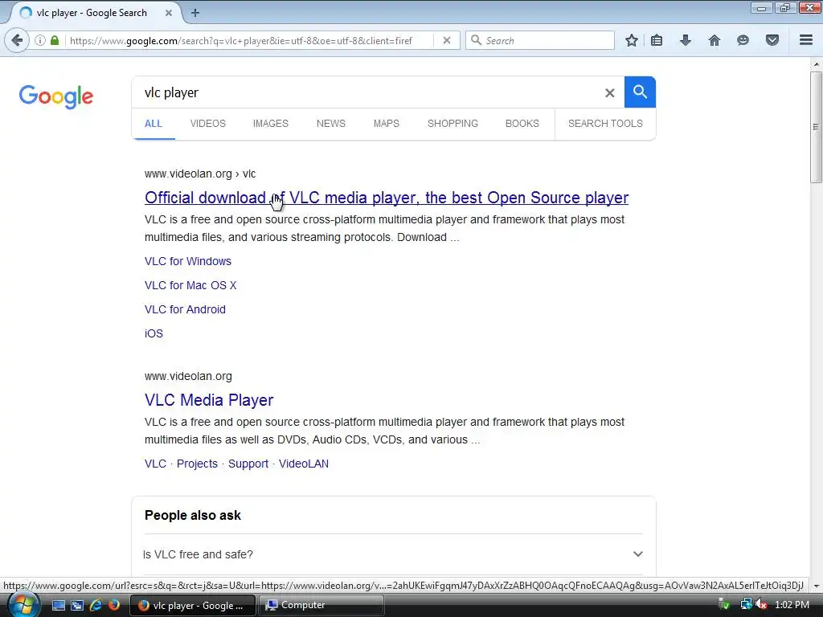Switch to BOOKS results tab
823x617 pixels.
(x=522, y=124)
